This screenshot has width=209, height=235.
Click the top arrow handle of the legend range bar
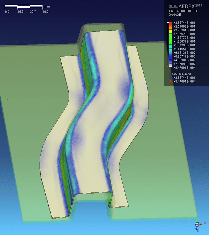click(168, 23)
